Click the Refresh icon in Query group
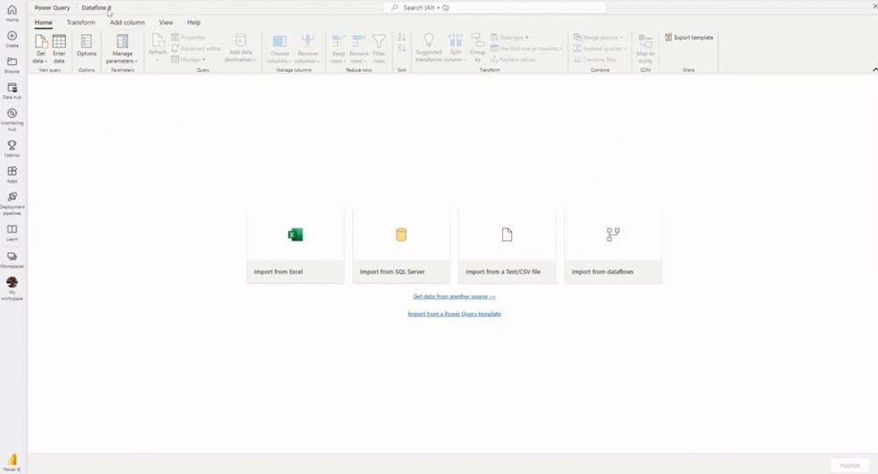 point(157,41)
